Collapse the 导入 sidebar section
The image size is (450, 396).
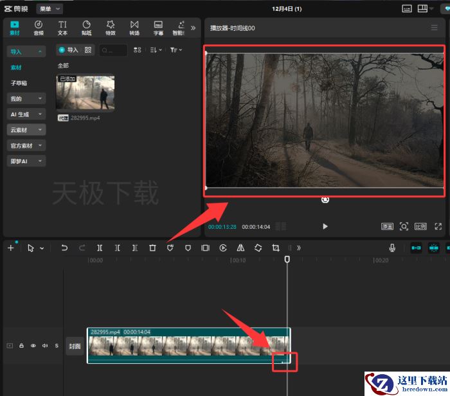(26, 51)
